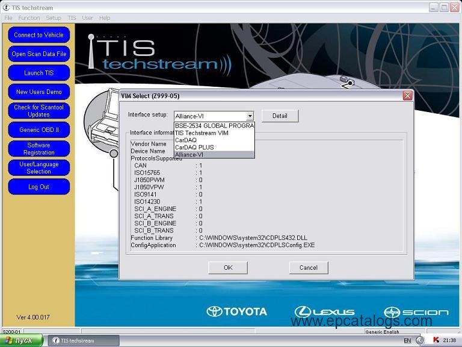
Task: Select Generic OBD II mode
Action: [38, 130]
